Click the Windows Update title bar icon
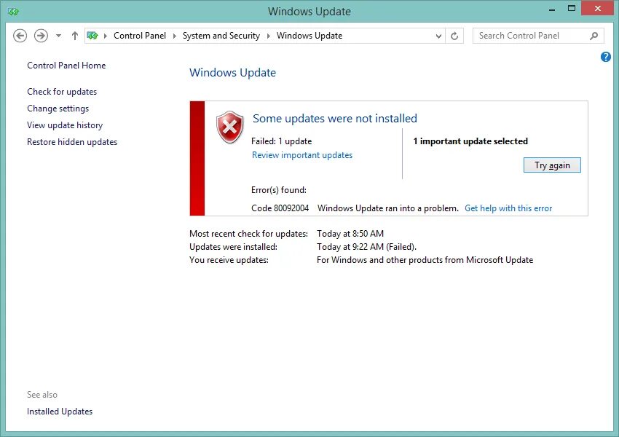619x437 pixels. coord(13,12)
